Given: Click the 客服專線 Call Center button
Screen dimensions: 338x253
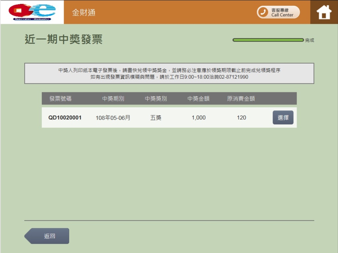Looking at the screenshot, I should click(x=278, y=12).
